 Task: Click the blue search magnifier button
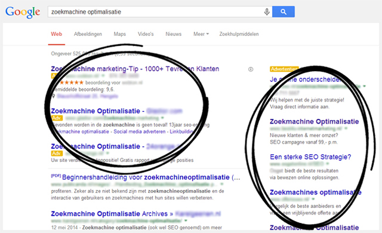284,12
